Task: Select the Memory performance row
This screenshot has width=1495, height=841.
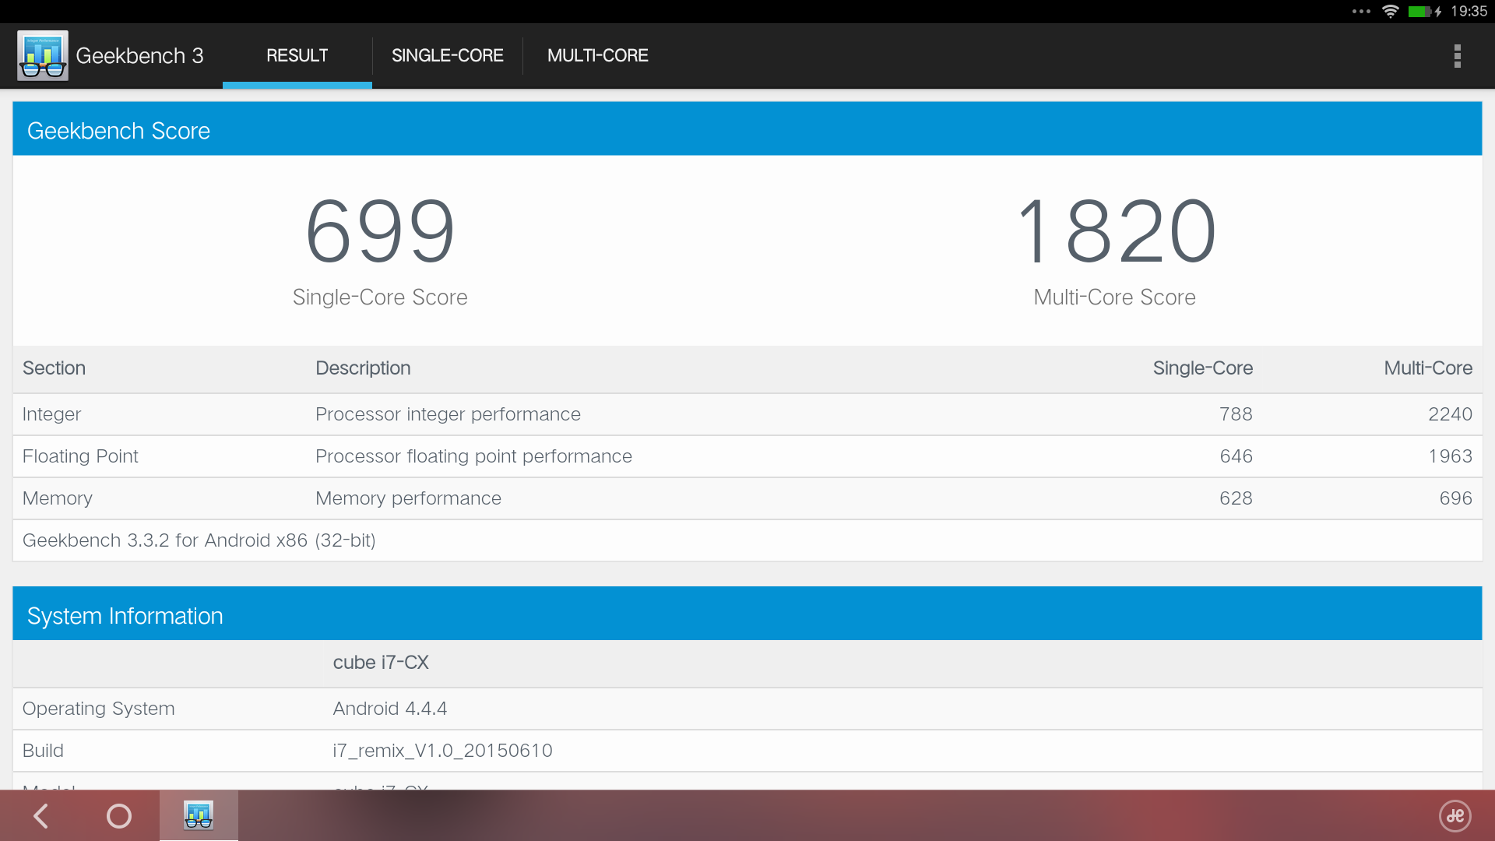Action: [747, 498]
